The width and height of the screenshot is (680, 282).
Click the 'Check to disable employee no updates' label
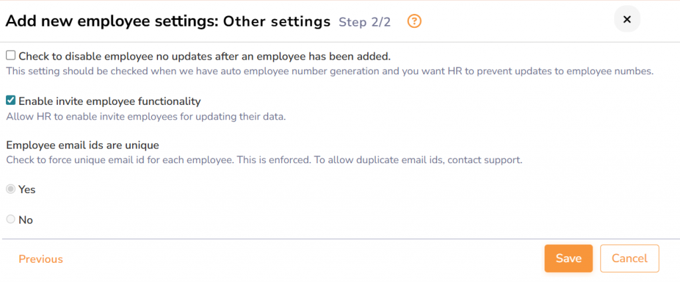(205, 56)
